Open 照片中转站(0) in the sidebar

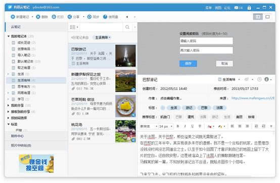pos(36,145)
